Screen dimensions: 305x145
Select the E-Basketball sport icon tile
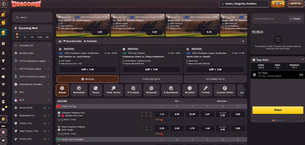(x=171, y=90)
